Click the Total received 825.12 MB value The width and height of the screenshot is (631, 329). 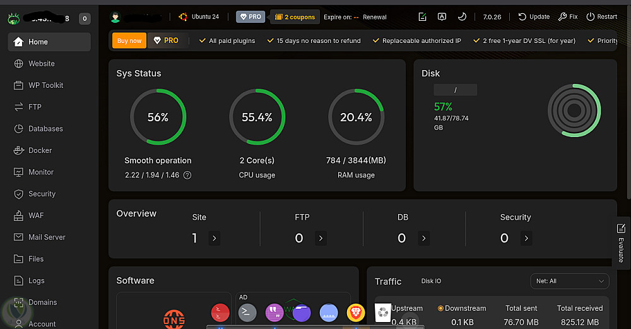point(580,322)
